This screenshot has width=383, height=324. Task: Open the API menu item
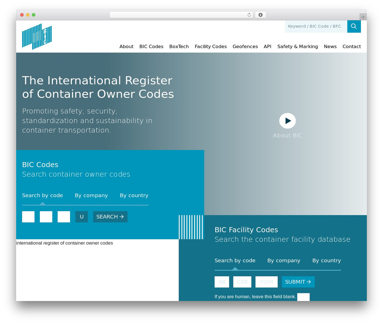coord(268,47)
